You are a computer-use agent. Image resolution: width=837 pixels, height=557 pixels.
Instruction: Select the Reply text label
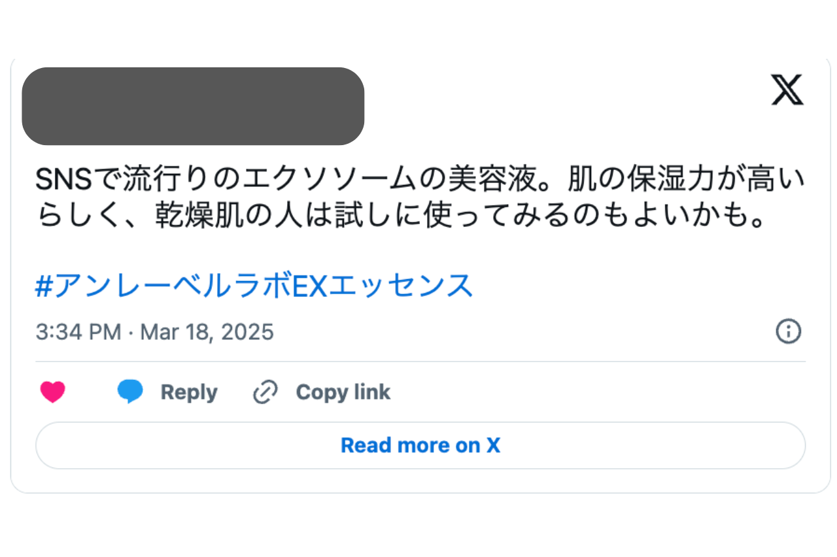click(189, 392)
